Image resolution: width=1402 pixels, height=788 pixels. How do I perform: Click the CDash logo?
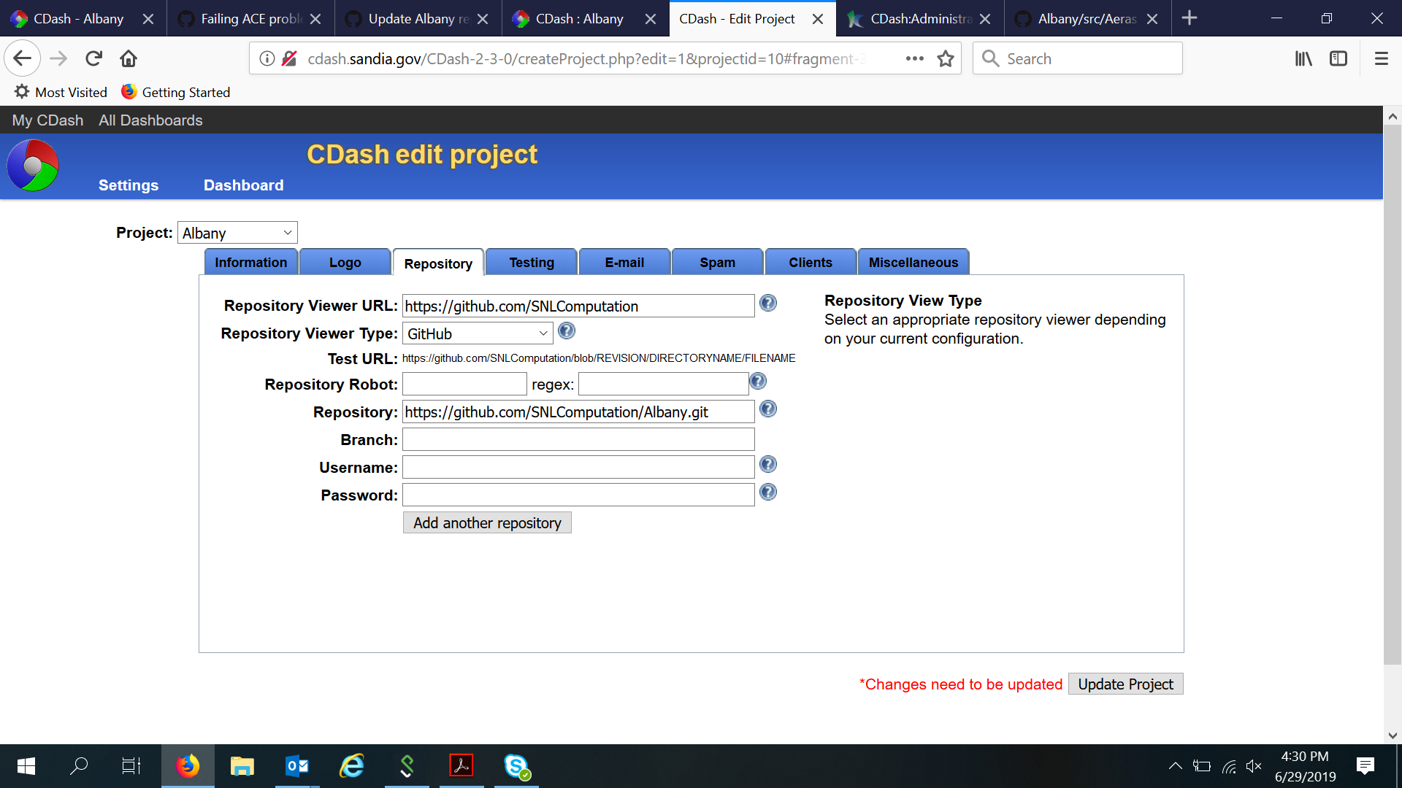coord(31,166)
